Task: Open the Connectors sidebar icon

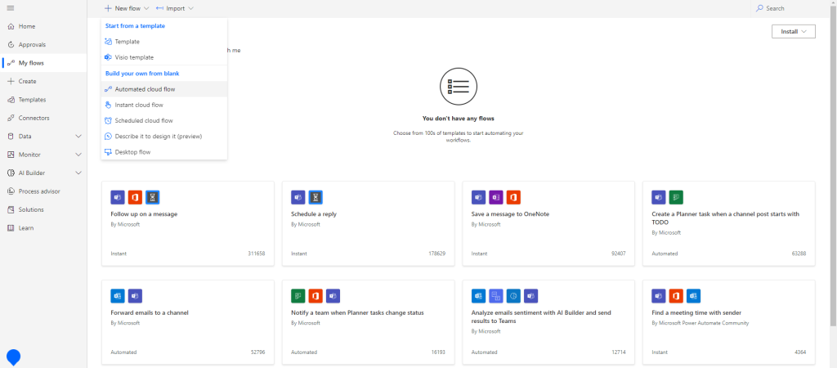Action: pos(11,118)
